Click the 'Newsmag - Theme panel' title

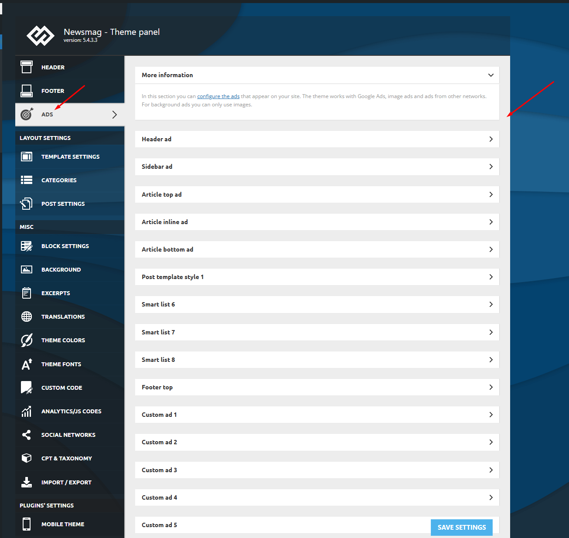pyautogui.click(x=112, y=32)
